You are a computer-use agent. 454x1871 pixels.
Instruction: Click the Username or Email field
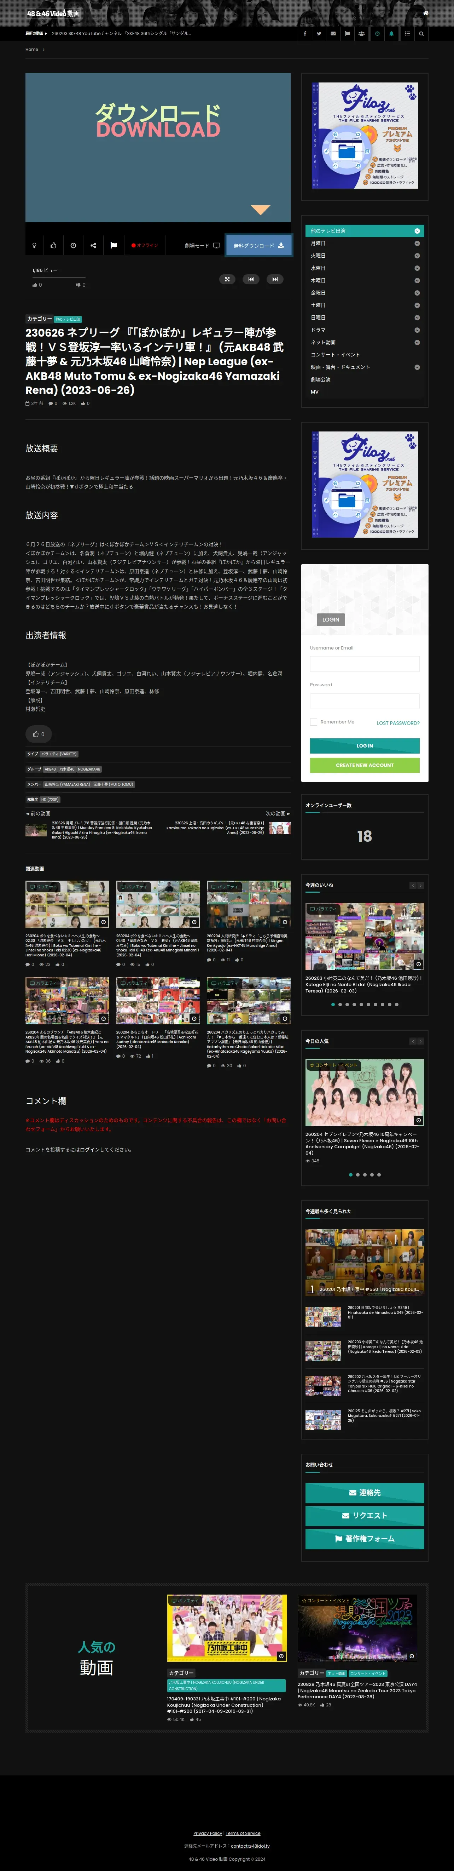pyautogui.click(x=365, y=664)
